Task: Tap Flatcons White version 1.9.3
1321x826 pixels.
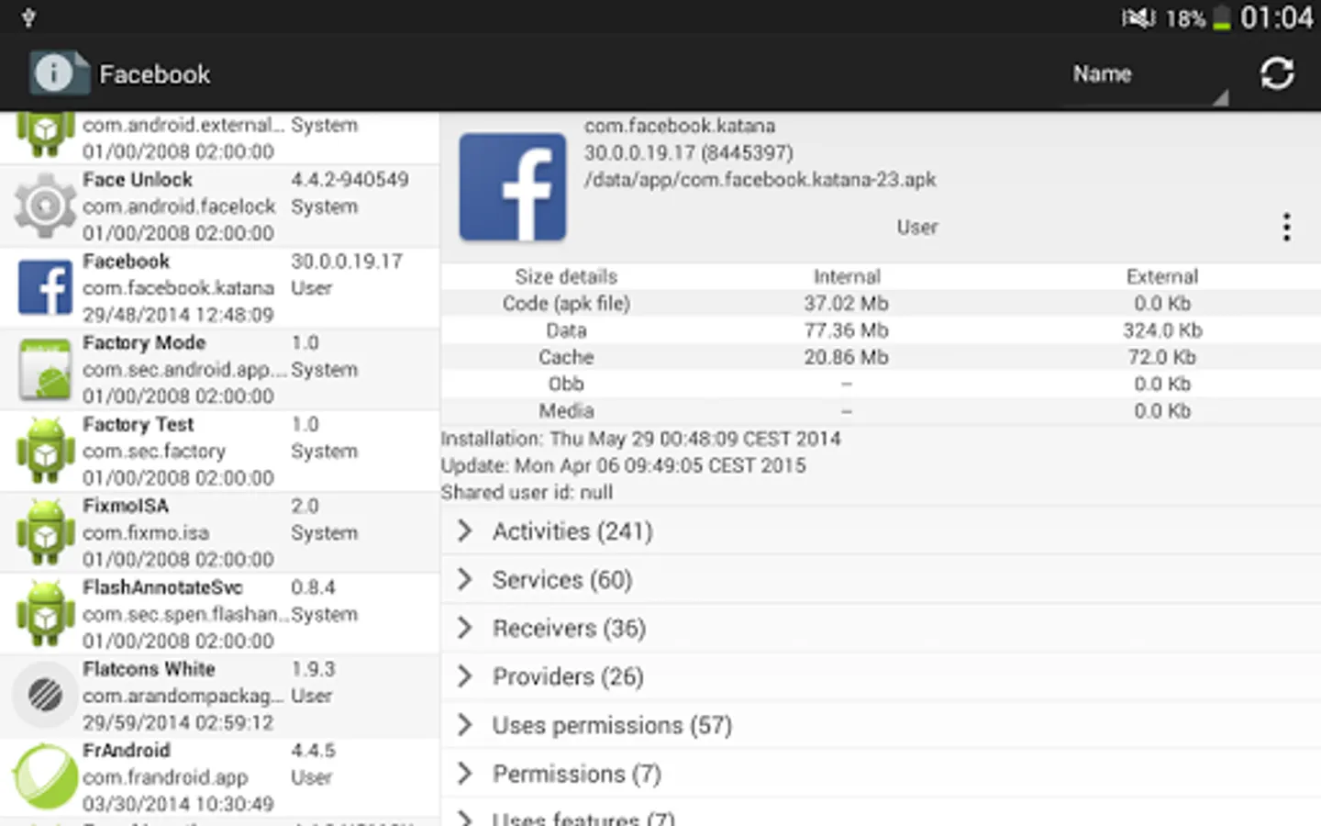Action: point(313,669)
